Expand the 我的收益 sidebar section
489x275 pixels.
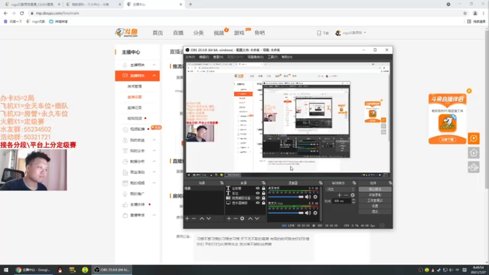pyautogui.click(x=154, y=140)
